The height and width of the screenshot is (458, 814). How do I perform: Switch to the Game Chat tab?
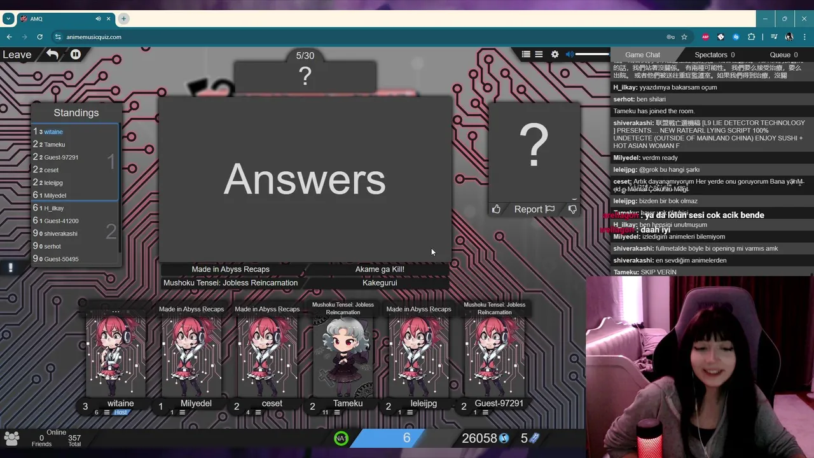(x=642, y=55)
